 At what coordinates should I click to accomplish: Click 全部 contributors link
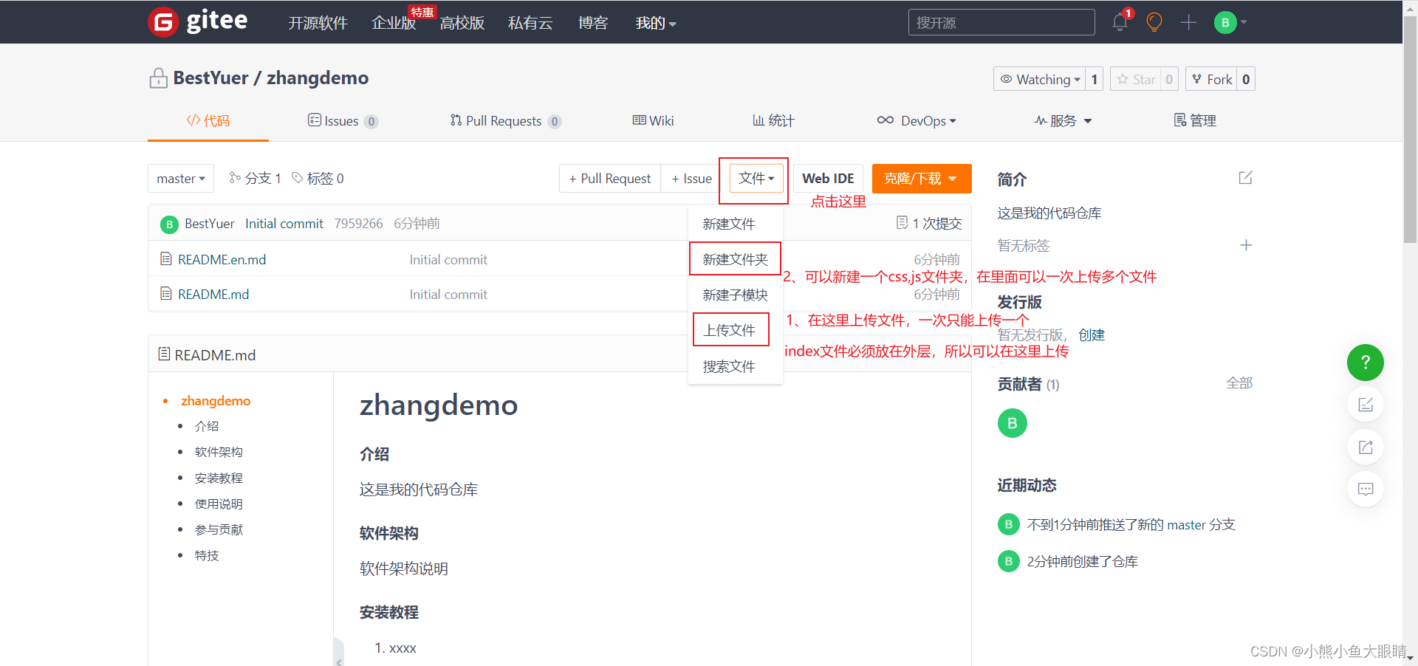tap(1239, 383)
